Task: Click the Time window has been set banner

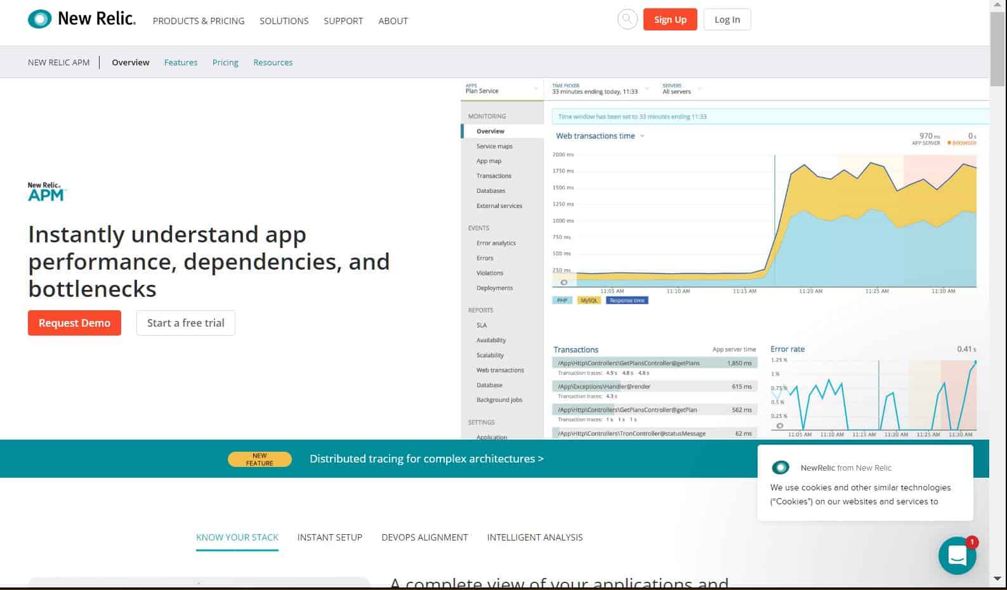Action: 770,117
